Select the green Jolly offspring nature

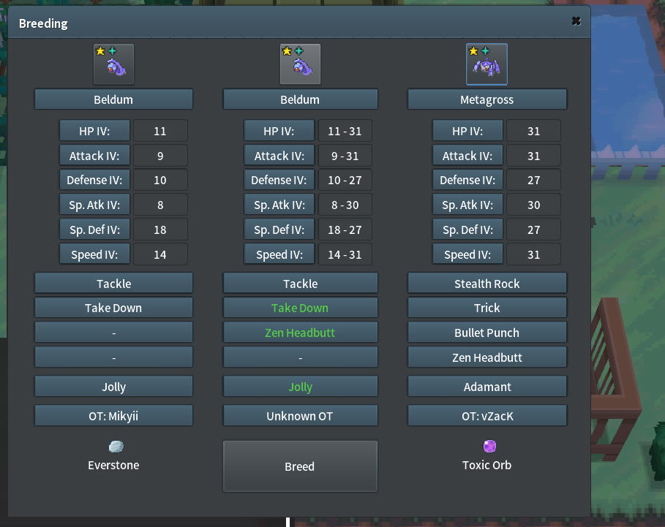(x=300, y=387)
